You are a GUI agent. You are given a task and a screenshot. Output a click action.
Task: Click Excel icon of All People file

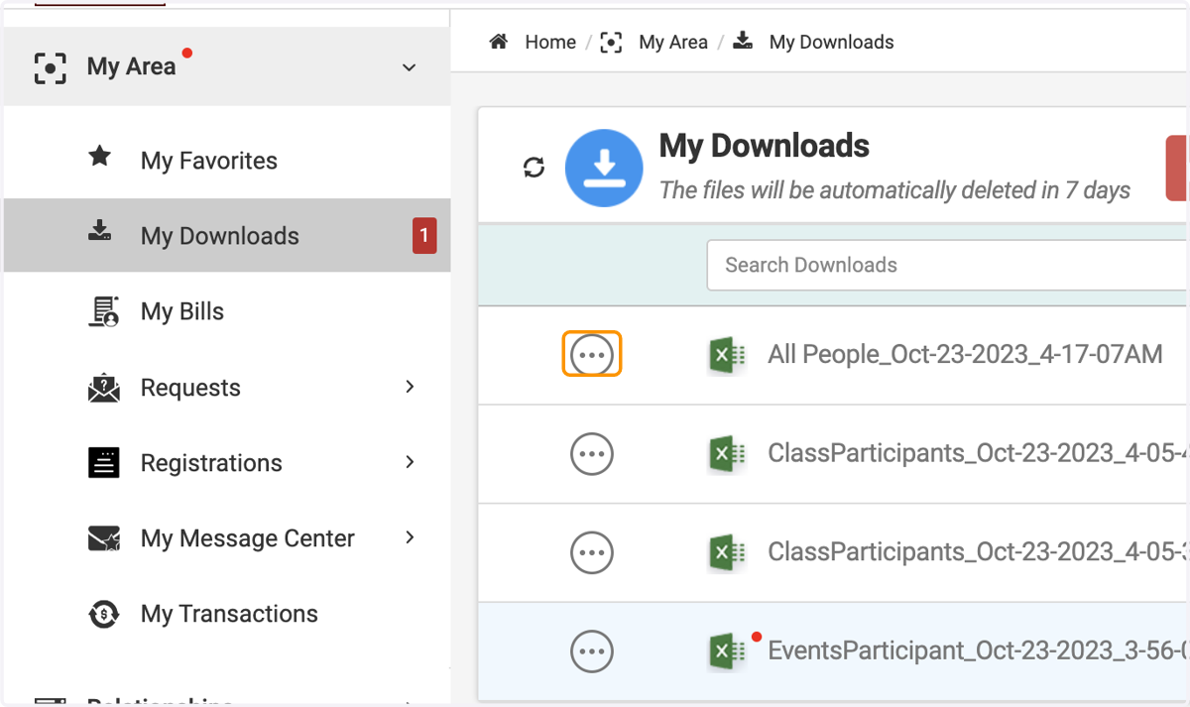coord(727,354)
